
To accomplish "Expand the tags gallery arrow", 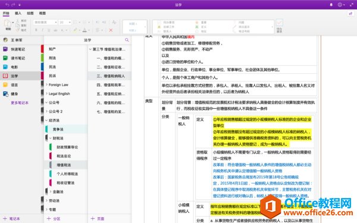I will tap(273, 27).
